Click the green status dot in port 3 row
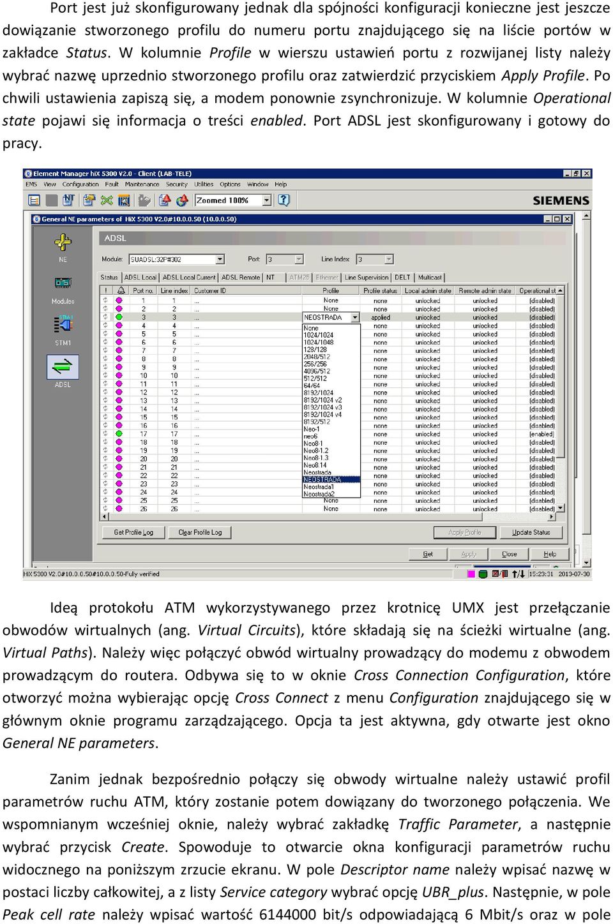This screenshot has height=924, width=613. tap(119, 317)
